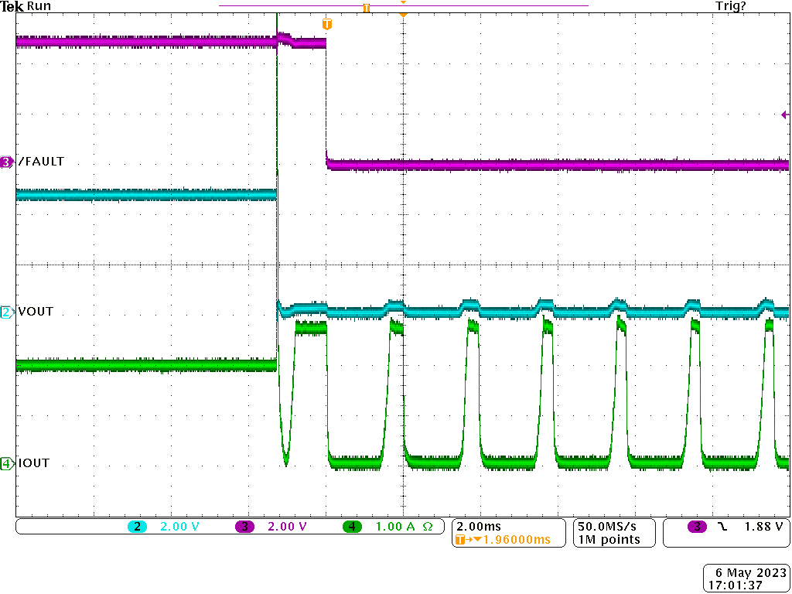
Task: Click the Trig? status indicator
Action: [x=730, y=5]
